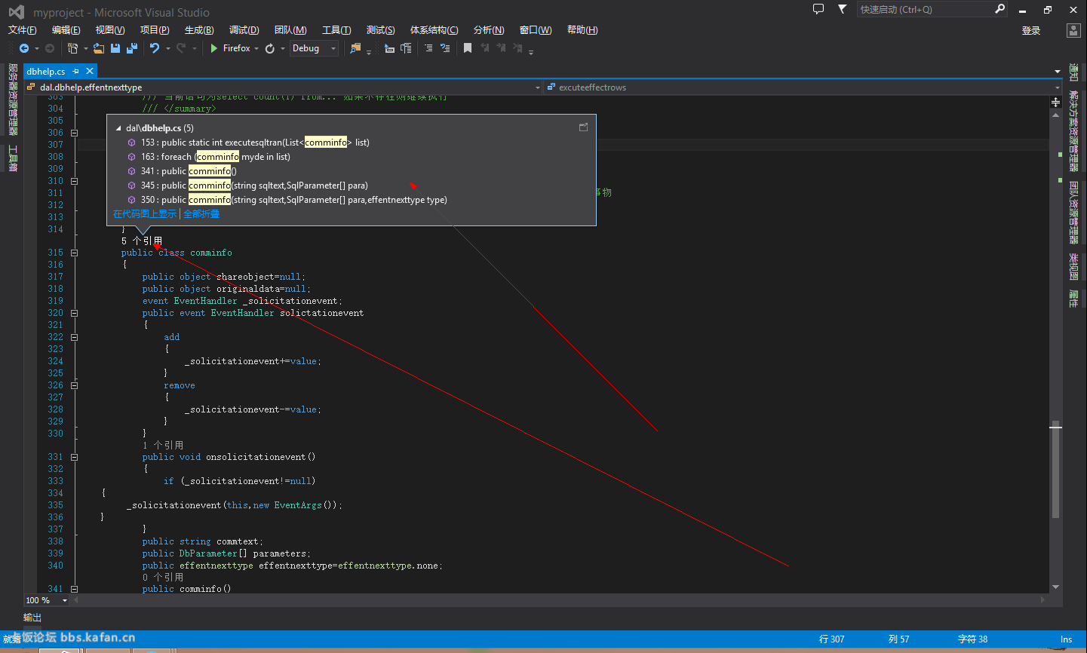Collapse the code block at line 306
The height and width of the screenshot is (653, 1087).
click(74, 133)
